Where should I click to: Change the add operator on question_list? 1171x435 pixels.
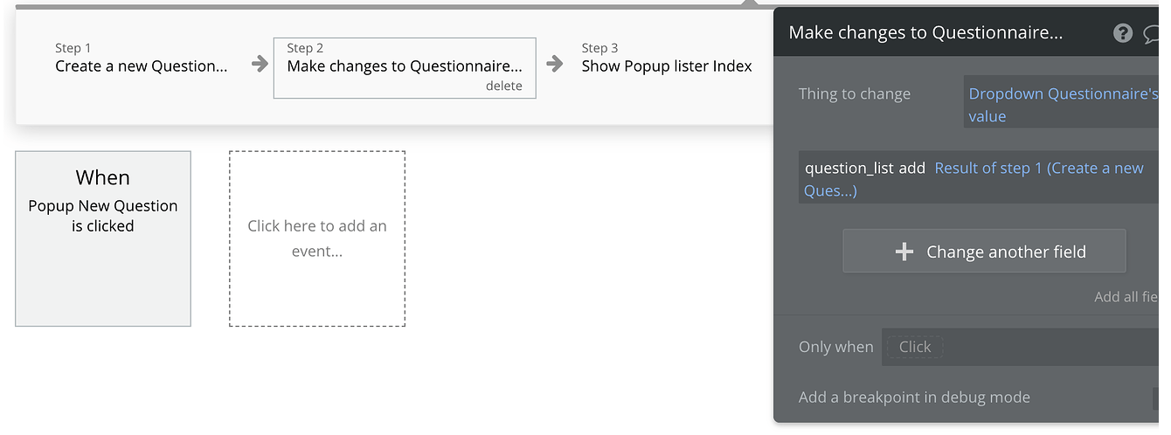(911, 169)
